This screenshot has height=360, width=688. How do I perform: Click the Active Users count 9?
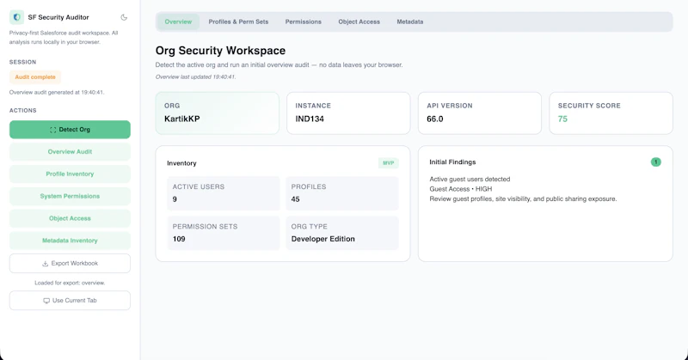click(x=175, y=199)
